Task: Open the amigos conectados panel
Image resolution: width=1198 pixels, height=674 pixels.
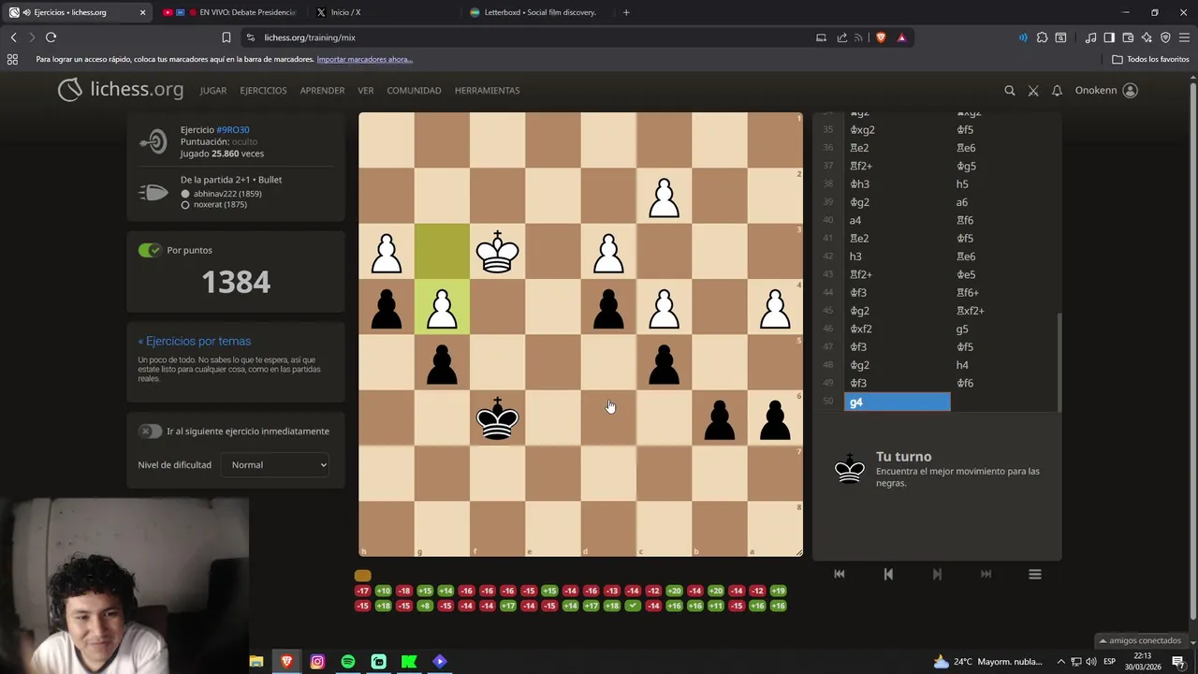Action: tap(1139, 640)
